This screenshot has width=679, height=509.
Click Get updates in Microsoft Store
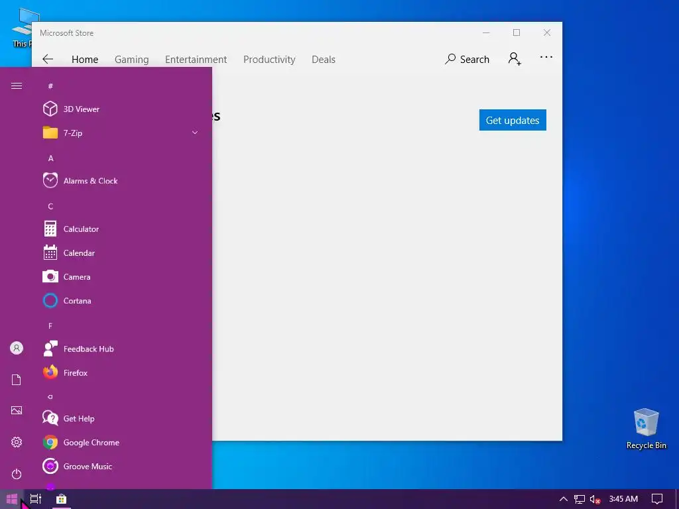(x=513, y=120)
